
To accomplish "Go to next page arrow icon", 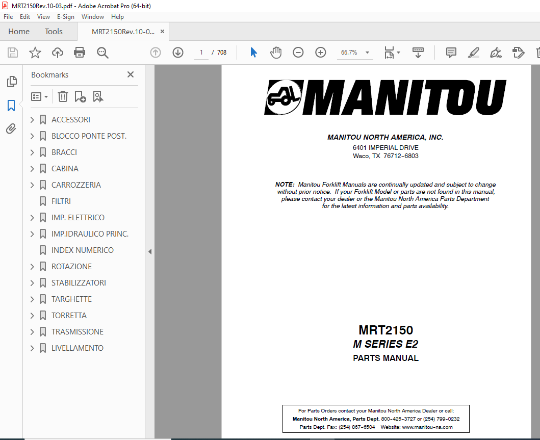I will pyautogui.click(x=177, y=53).
